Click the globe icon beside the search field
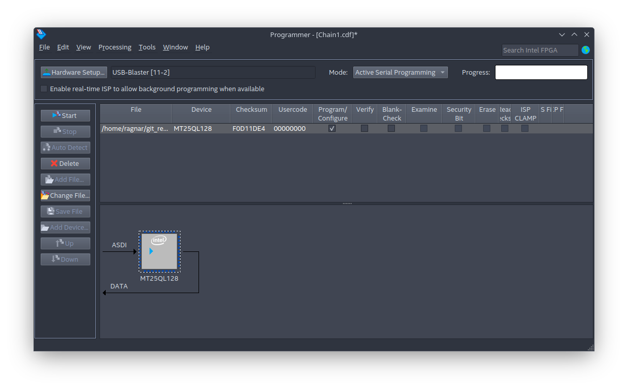The image size is (628, 391). (586, 50)
